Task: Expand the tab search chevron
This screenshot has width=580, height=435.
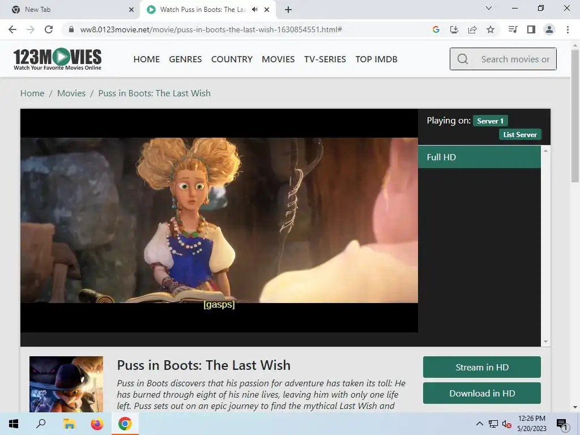Action: (489, 8)
